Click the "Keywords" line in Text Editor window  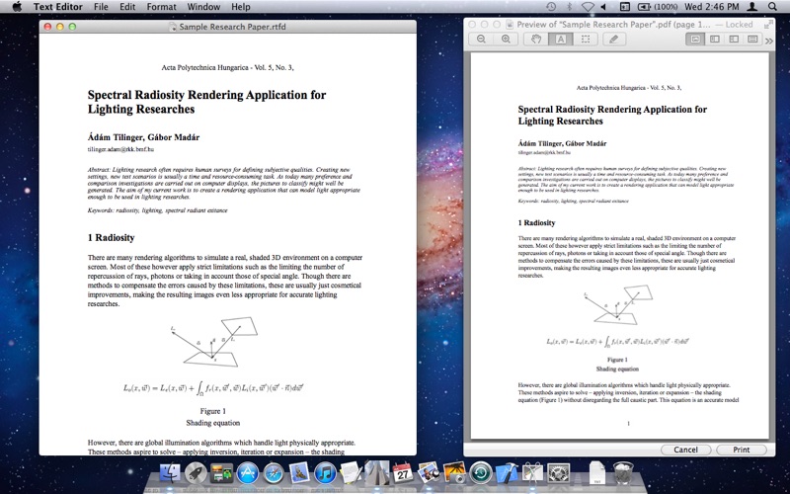point(157,210)
